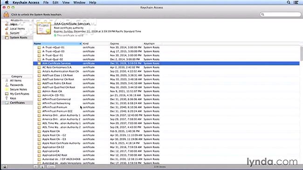The width and height of the screenshot is (303, 170).
Task: Select certificate icon of A-Trust-Qual-02
Action: (39, 59)
